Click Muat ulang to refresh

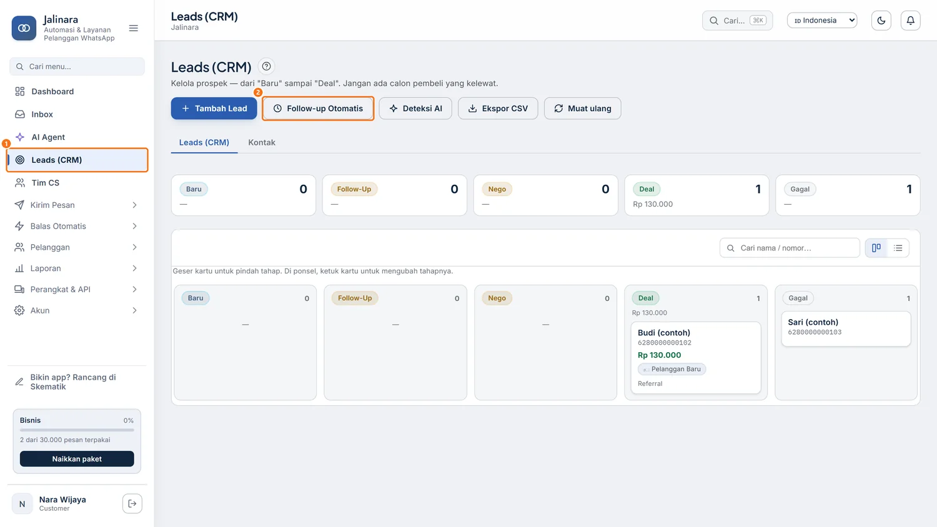pos(582,108)
